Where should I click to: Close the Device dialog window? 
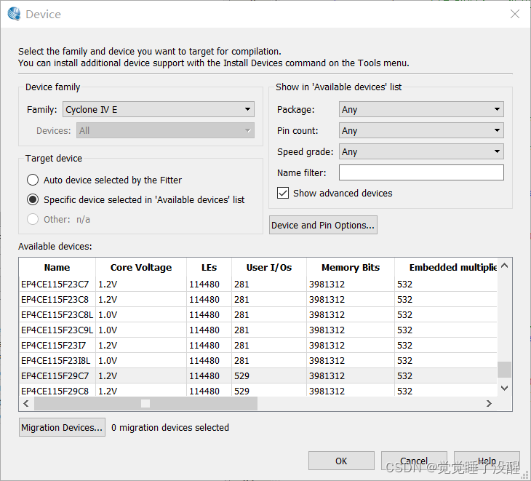pos(515,14)
